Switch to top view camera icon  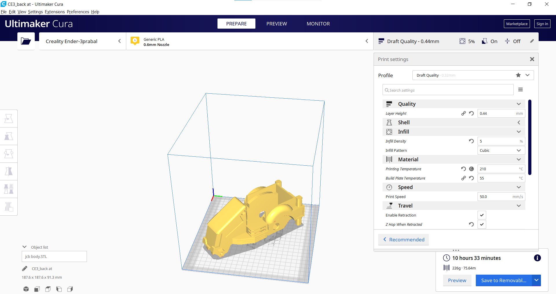click(x=48, y=289)
